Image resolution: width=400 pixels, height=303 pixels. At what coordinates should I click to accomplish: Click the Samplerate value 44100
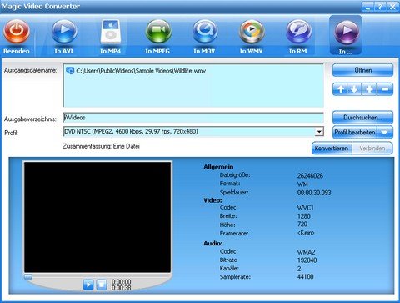(305, 276)
